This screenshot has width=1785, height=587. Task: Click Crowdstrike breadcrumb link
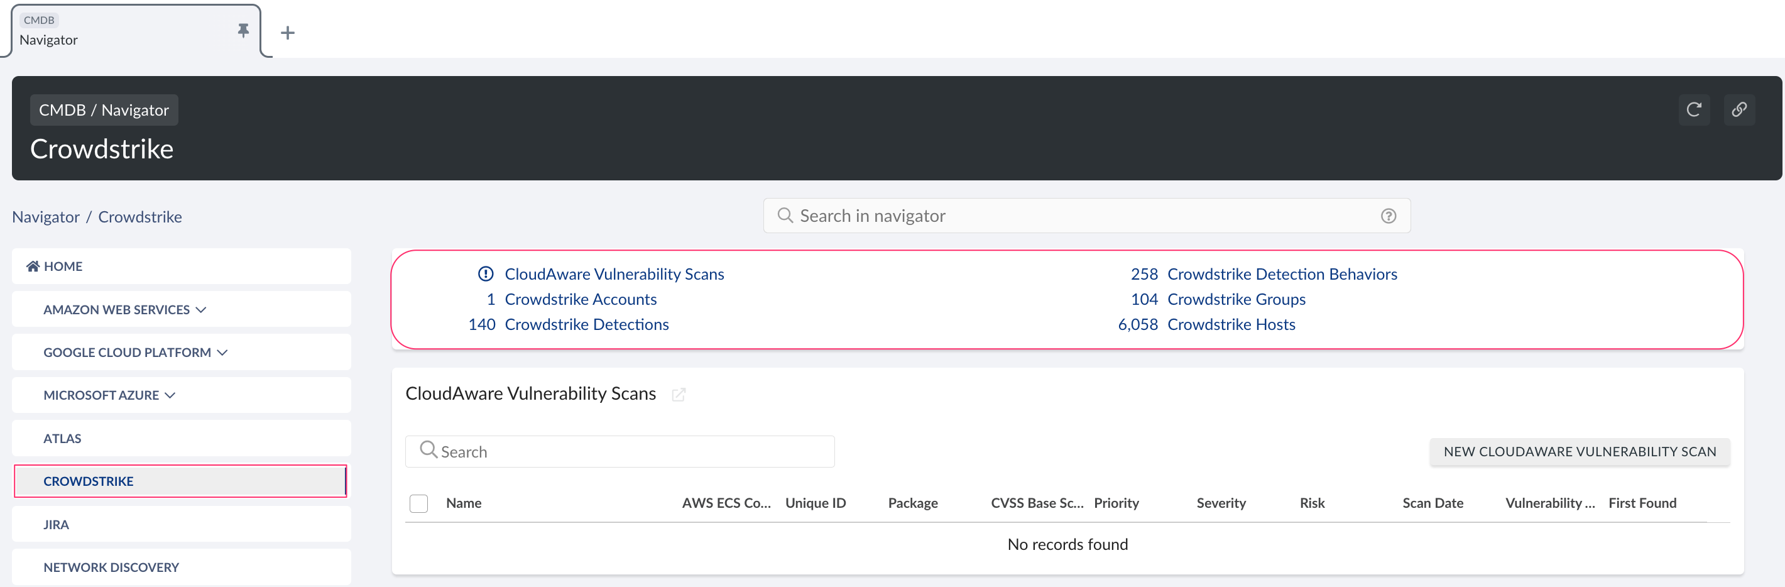(x=140, y=217)
